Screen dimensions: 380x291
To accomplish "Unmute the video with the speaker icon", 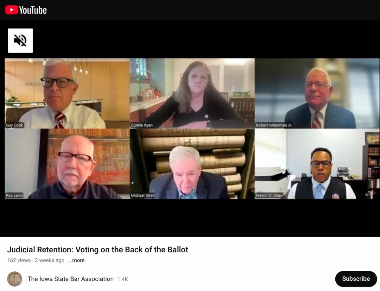I will [20, 41].
